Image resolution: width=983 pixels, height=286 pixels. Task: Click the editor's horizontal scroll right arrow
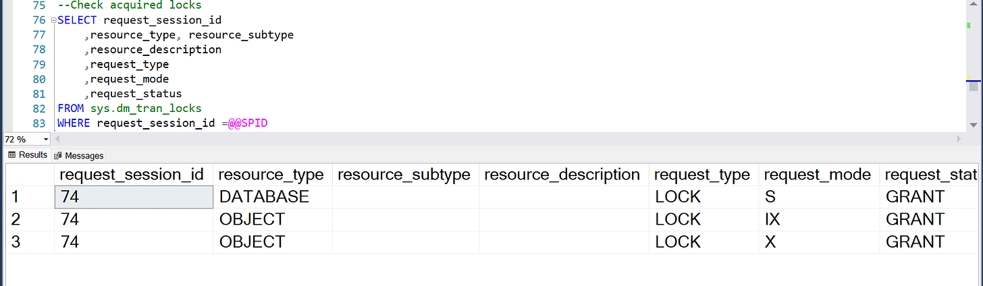click(959, 139)
